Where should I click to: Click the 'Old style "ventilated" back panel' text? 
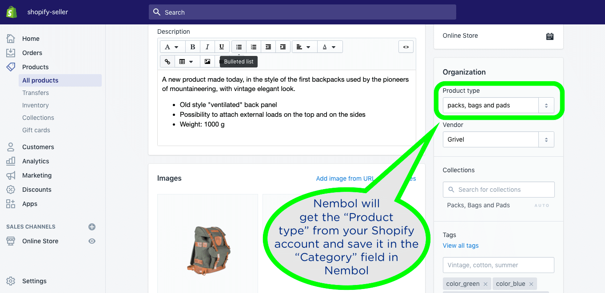[228, 105]
